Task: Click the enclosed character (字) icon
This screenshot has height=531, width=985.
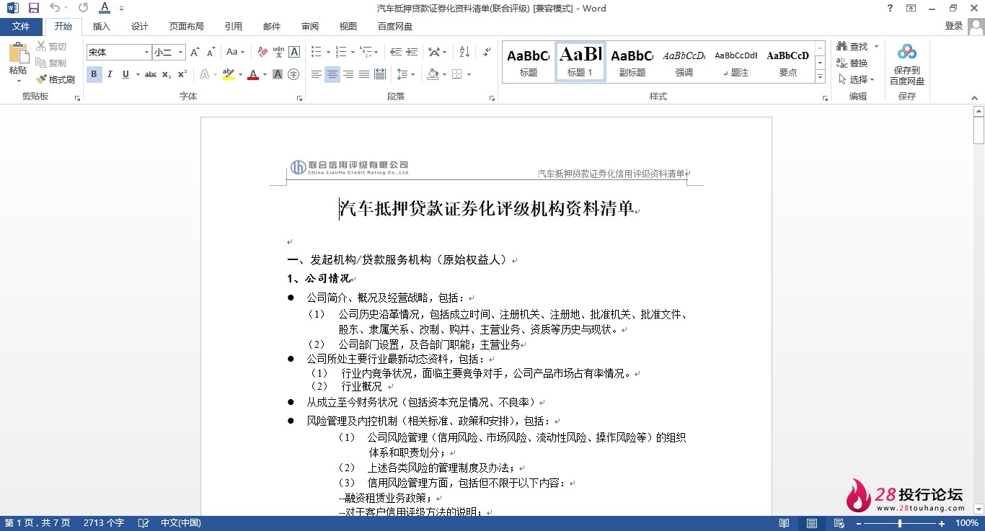Action: (293, 74)
